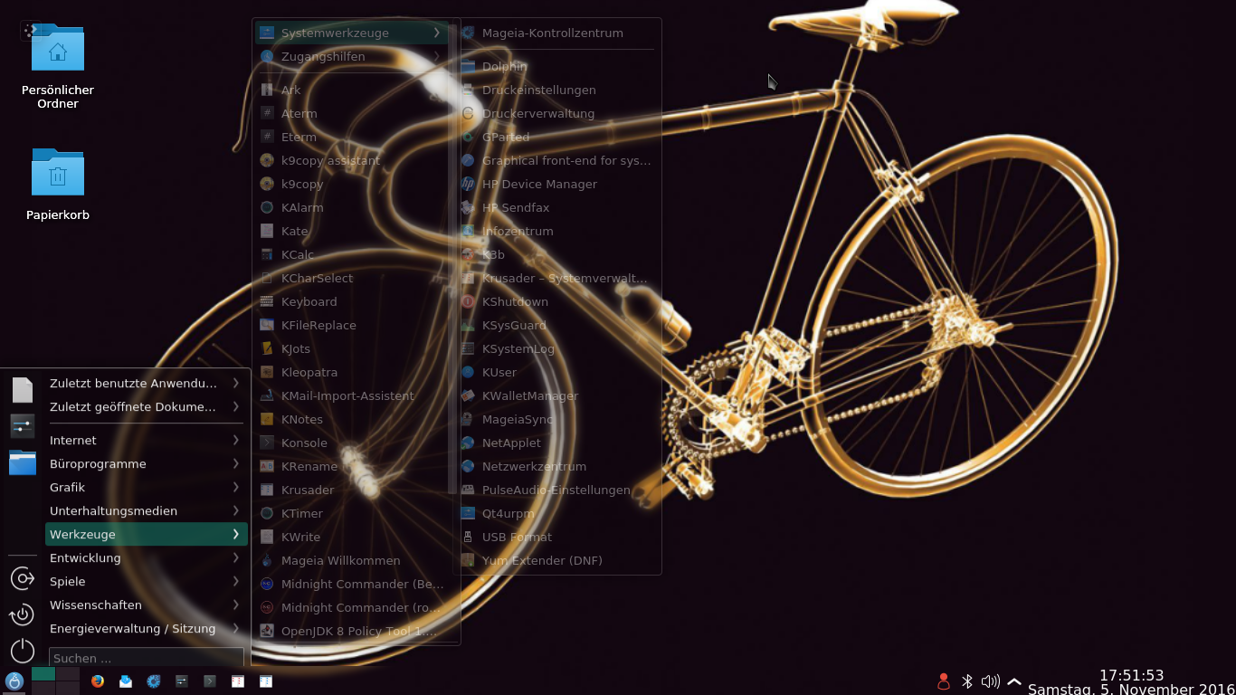
Task: Launch GParted from the system tools list
Action: tap(556, 137)
